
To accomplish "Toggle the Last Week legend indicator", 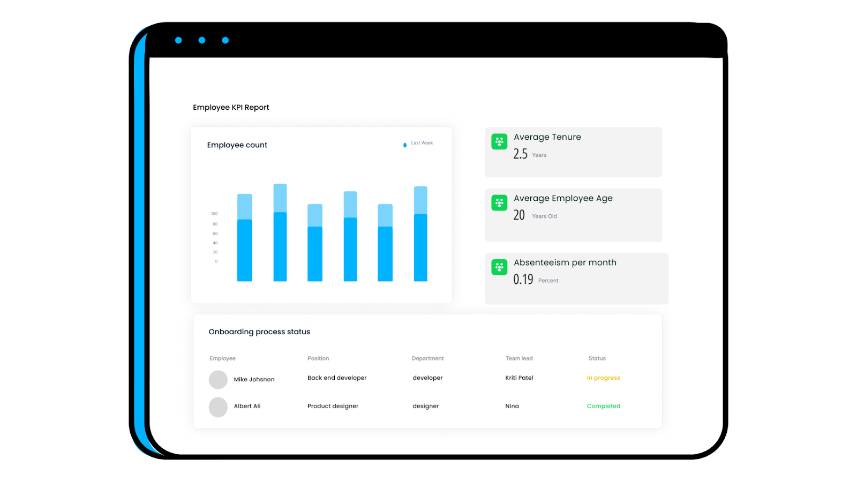I will click(405, 145).
